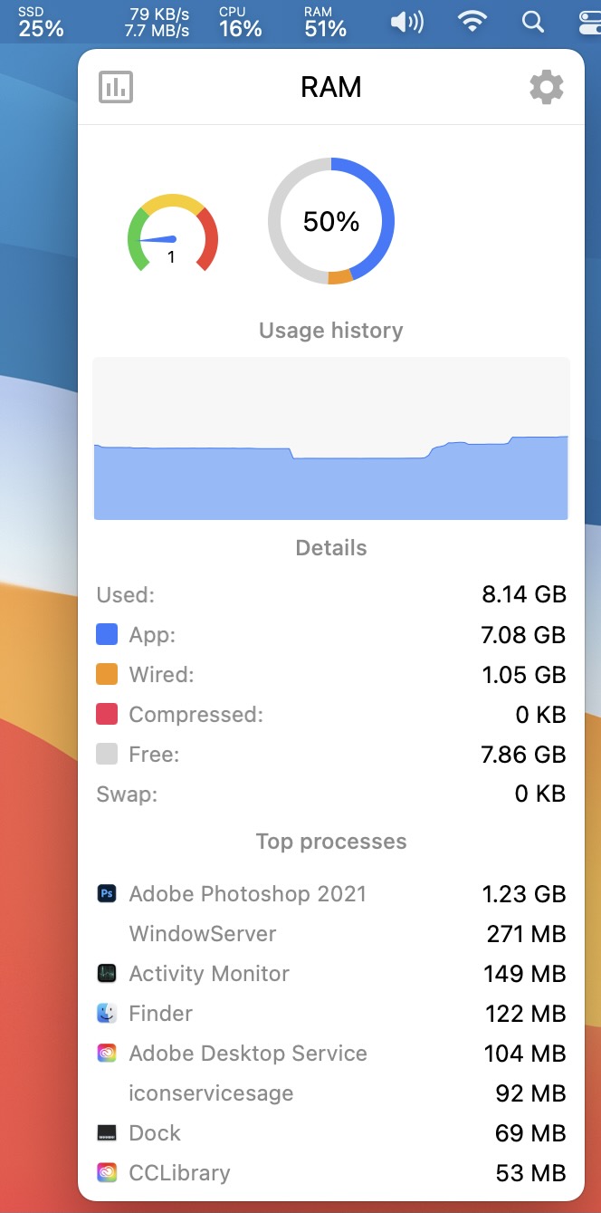Click the 50% RAM usage ring chart

(331, 221)
